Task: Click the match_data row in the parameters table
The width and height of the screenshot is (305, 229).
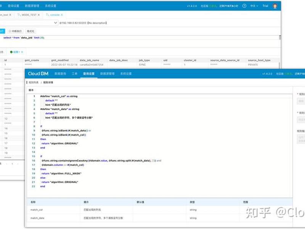Action: (159, 218)
